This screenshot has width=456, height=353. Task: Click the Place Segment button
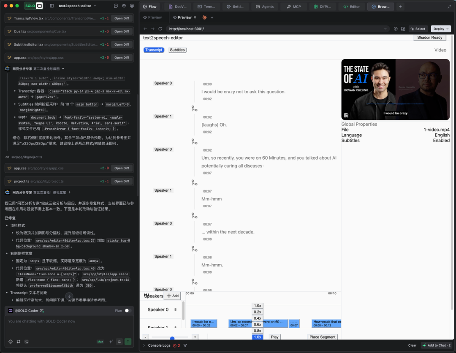click(323, 337)
